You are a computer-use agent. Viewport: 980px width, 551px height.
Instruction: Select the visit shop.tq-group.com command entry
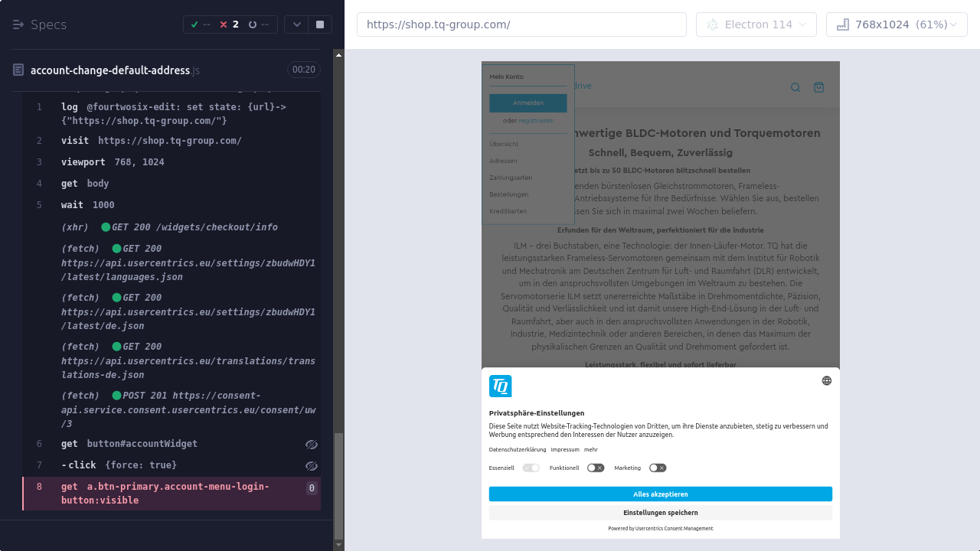(152, 141)
